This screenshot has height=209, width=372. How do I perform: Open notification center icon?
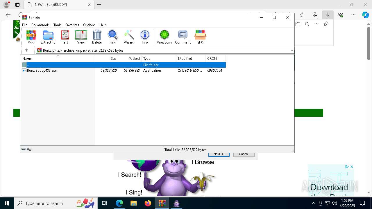[362, 203]
